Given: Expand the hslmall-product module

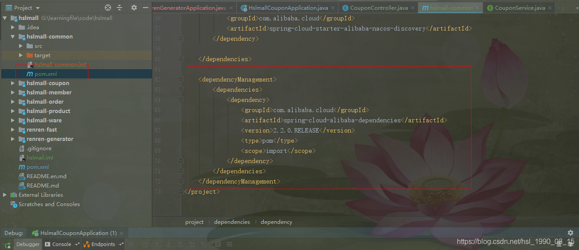Looking at the screenshot, I should click(13, 111).
